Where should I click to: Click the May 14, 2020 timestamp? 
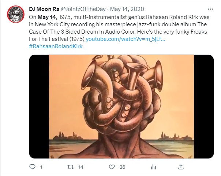click(x=127, y=9)
